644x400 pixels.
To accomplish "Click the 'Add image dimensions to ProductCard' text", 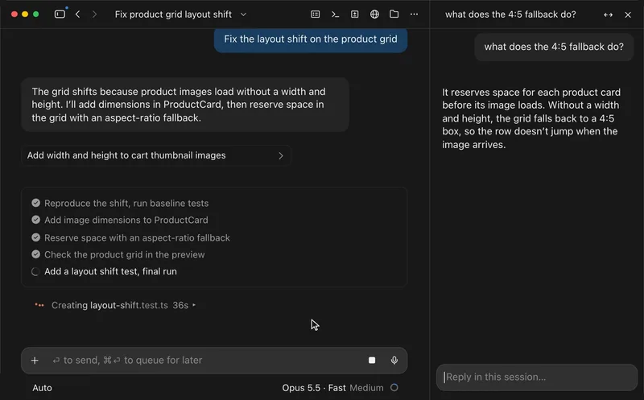I will (x=126, y=221).
